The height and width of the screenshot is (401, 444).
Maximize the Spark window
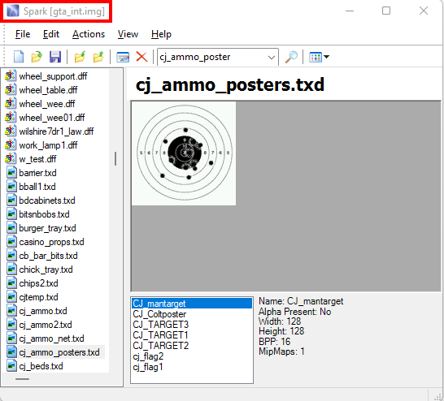click(386, 11)
